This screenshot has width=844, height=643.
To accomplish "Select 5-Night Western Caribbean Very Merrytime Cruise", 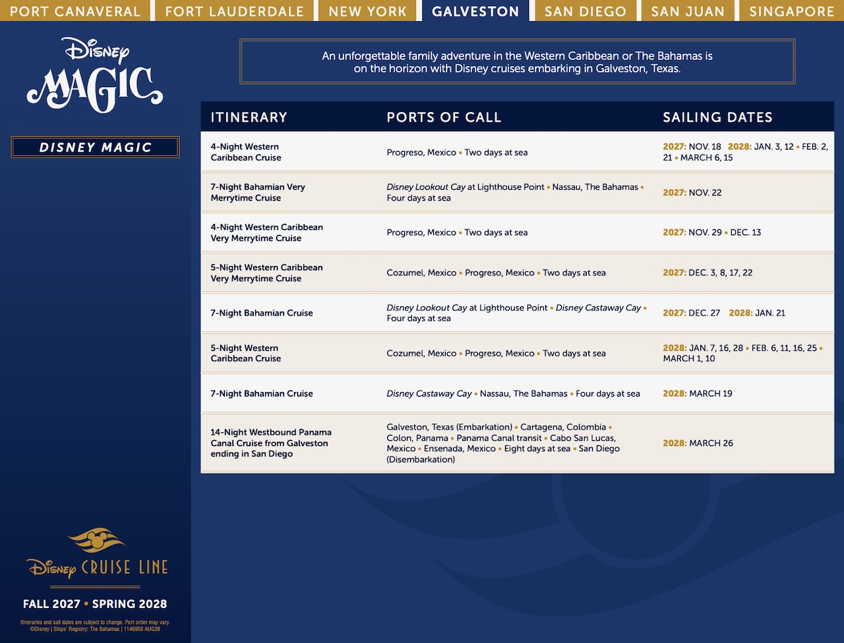I will coord(266,273).
